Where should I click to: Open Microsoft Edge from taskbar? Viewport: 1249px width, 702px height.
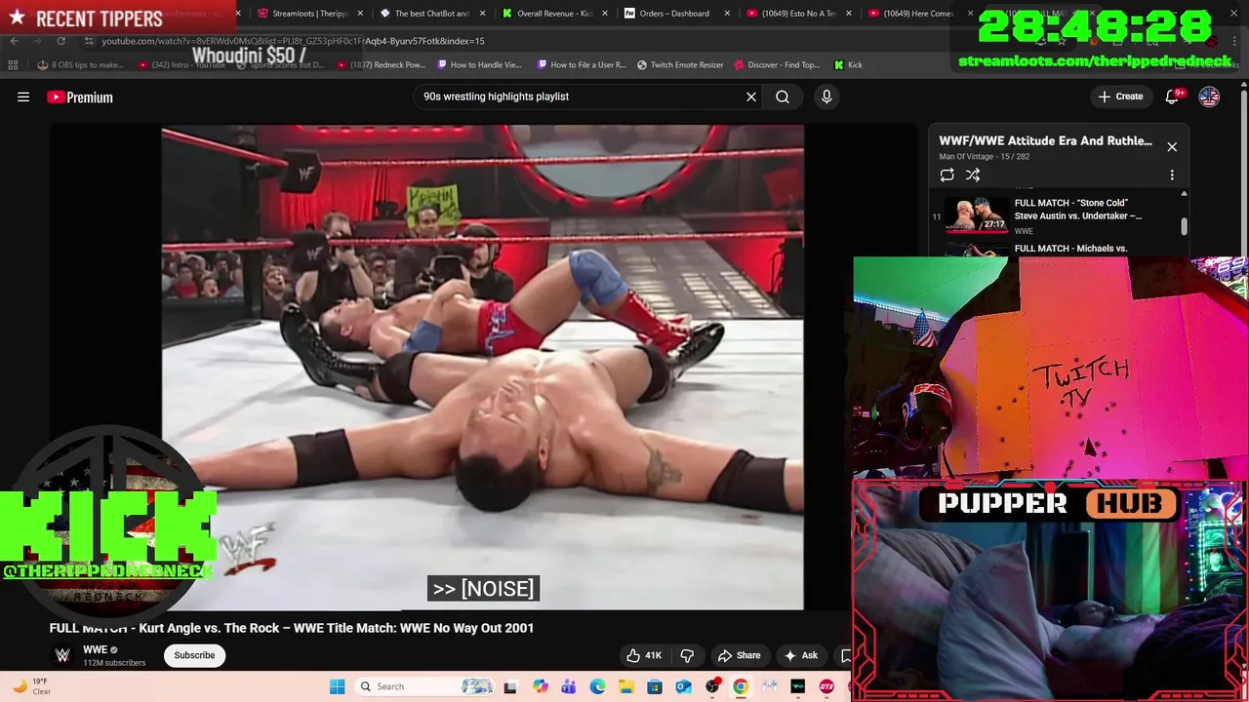click(597, 686)
